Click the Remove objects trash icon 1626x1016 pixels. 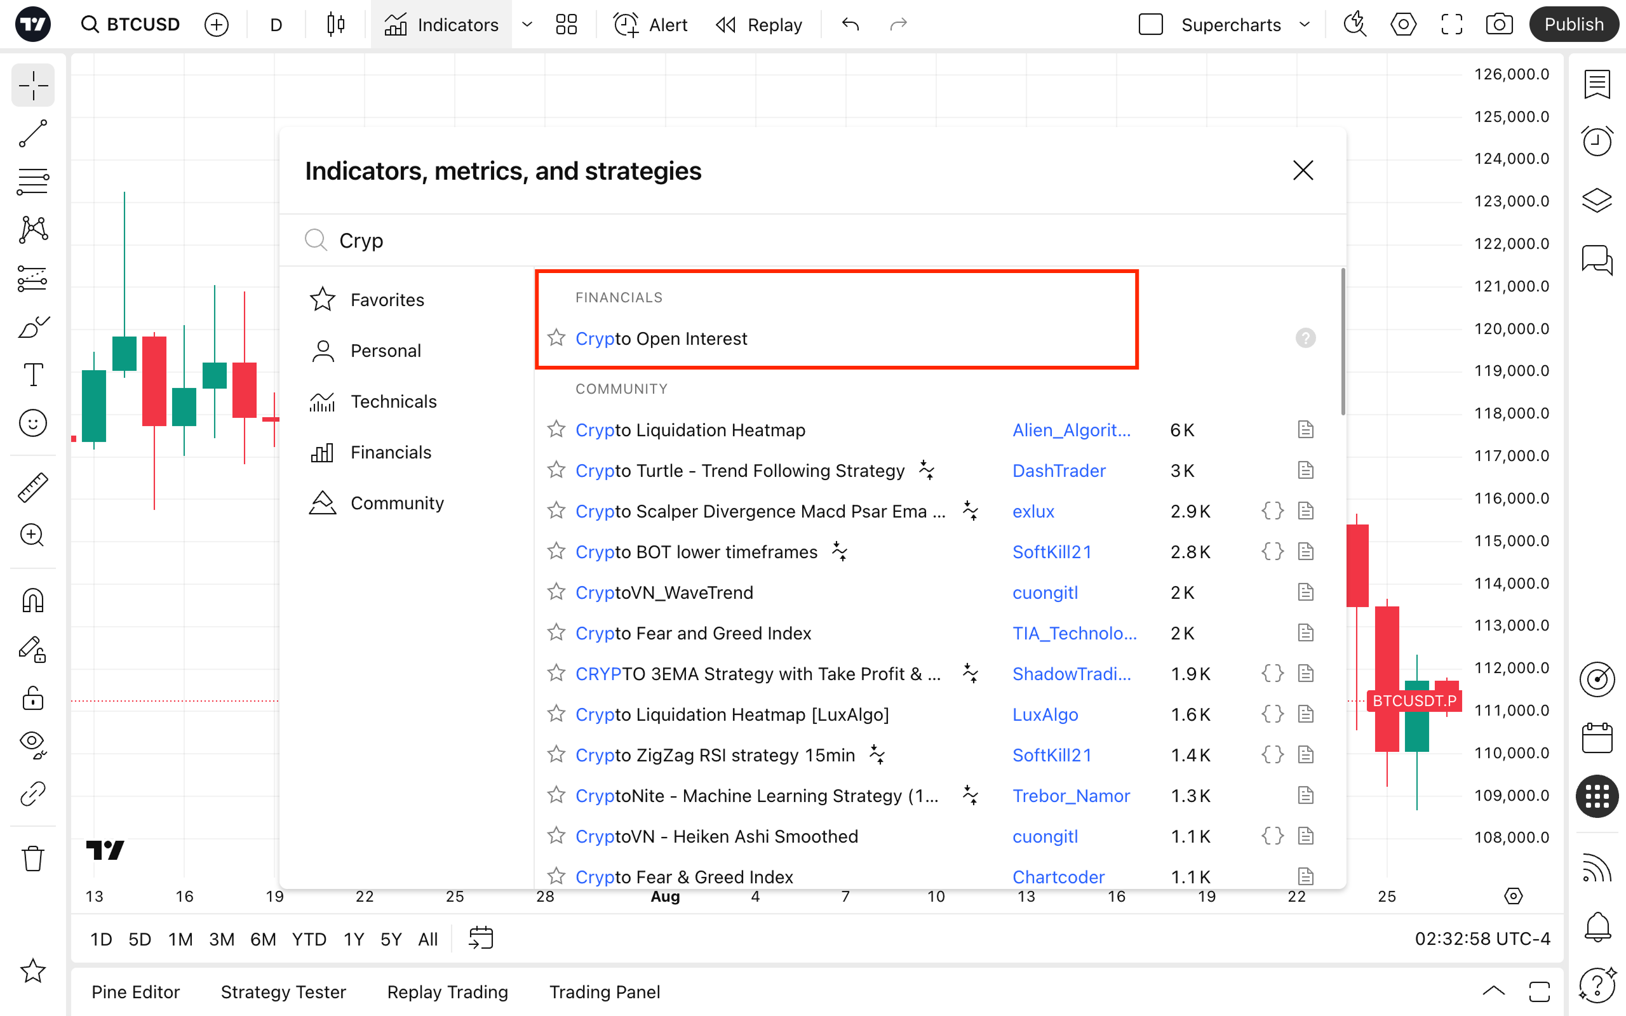coord(32,858)
